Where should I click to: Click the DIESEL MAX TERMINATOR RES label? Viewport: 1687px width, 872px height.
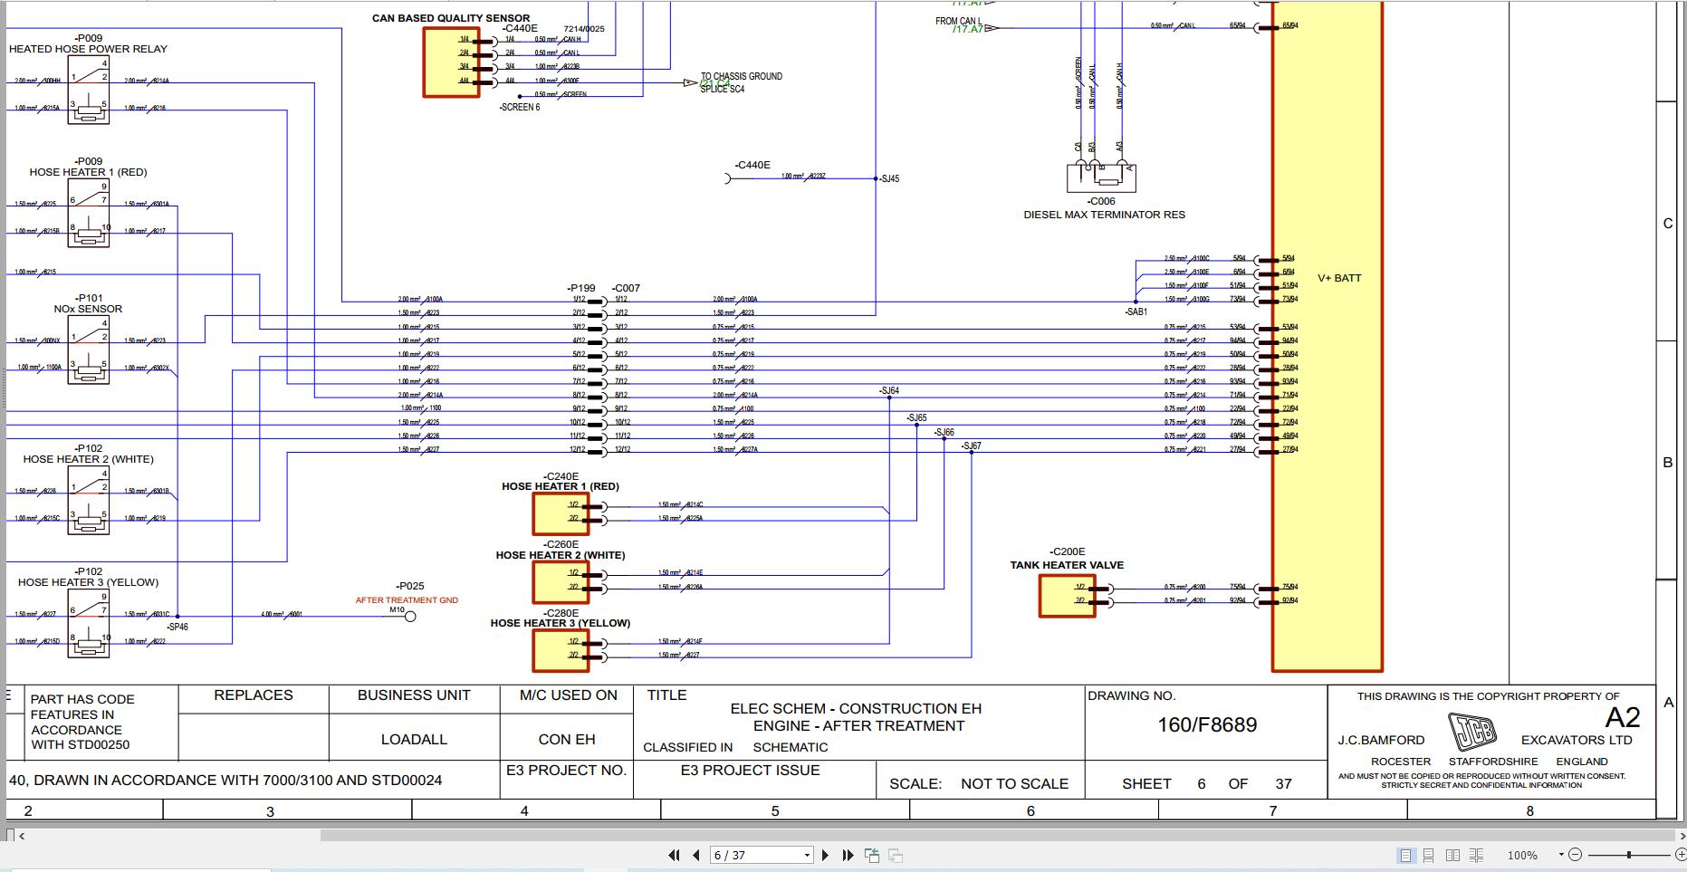click(1104, 215)
